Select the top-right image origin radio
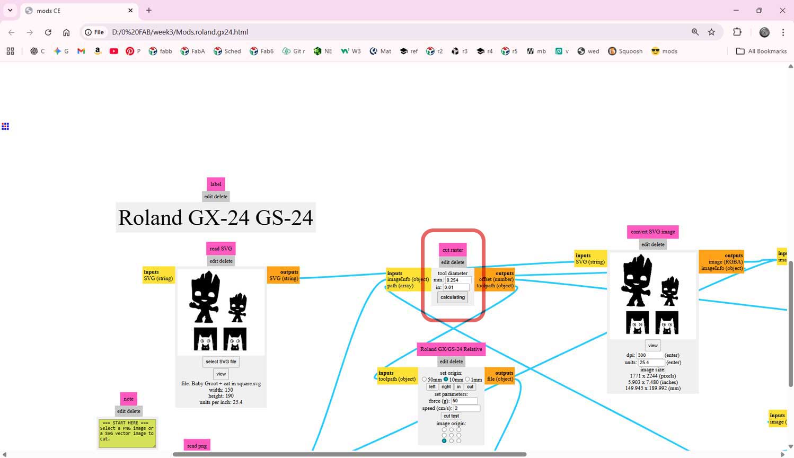 pos(459,430)
